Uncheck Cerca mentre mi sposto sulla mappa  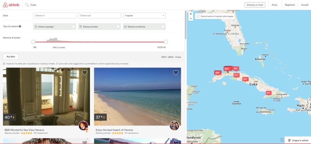point(198,16)
